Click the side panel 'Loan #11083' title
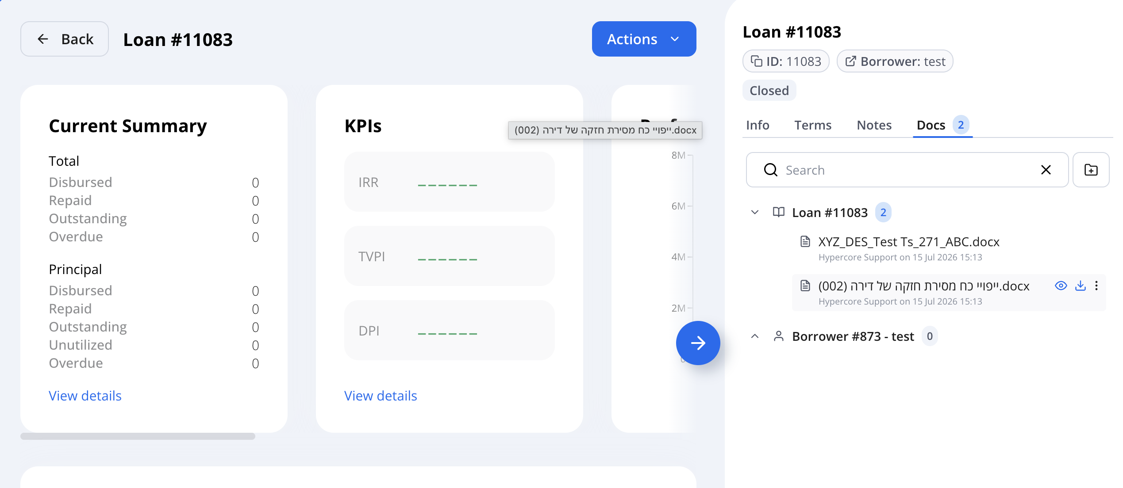Image resolution: width=1123 pixels, height=488 pixels. pyautogui.click(x=792, y=32)
